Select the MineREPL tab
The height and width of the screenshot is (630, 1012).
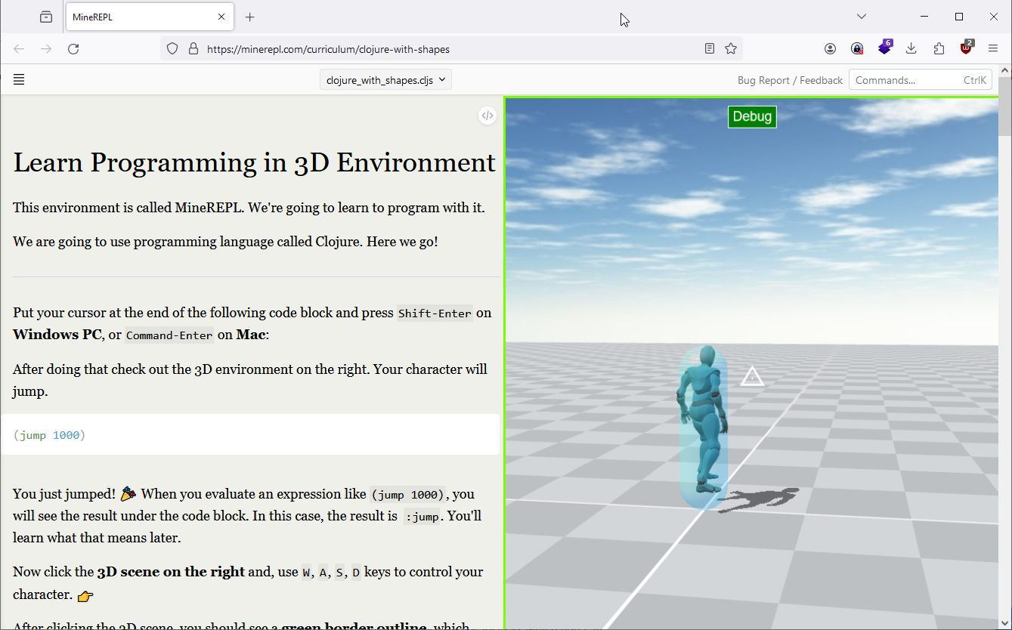tap(149, 17)
